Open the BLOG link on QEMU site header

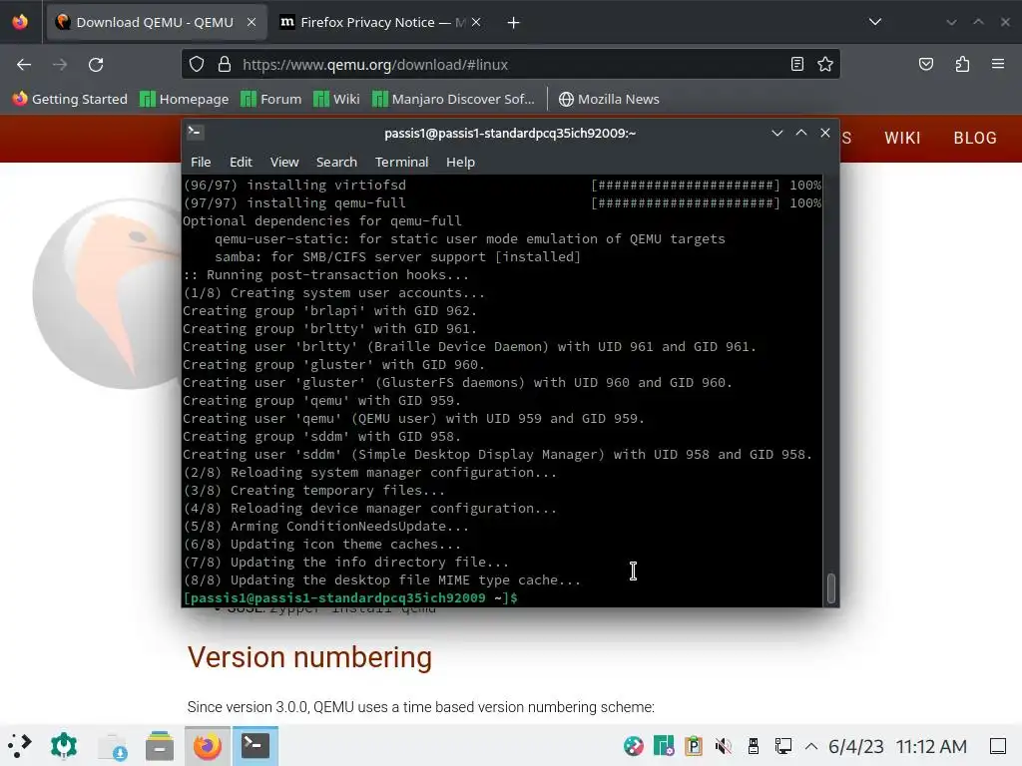pos(975,138)
